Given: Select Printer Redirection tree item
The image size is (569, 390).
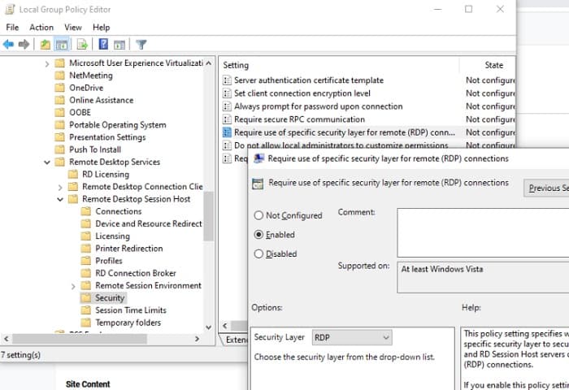Looking at the screenshot, I should click(128, 249).
